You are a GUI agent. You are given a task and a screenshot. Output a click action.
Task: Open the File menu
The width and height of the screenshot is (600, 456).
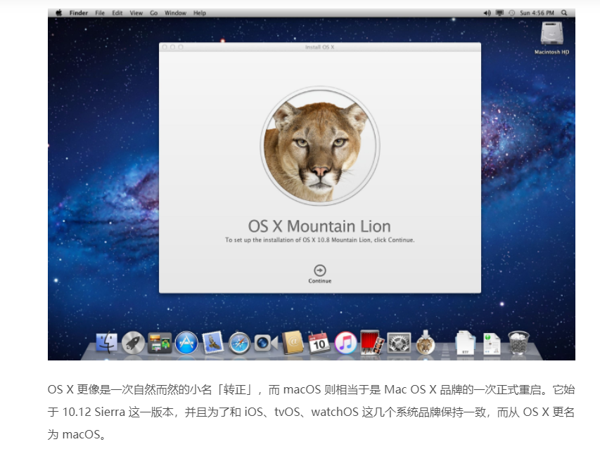click(100, 13)
